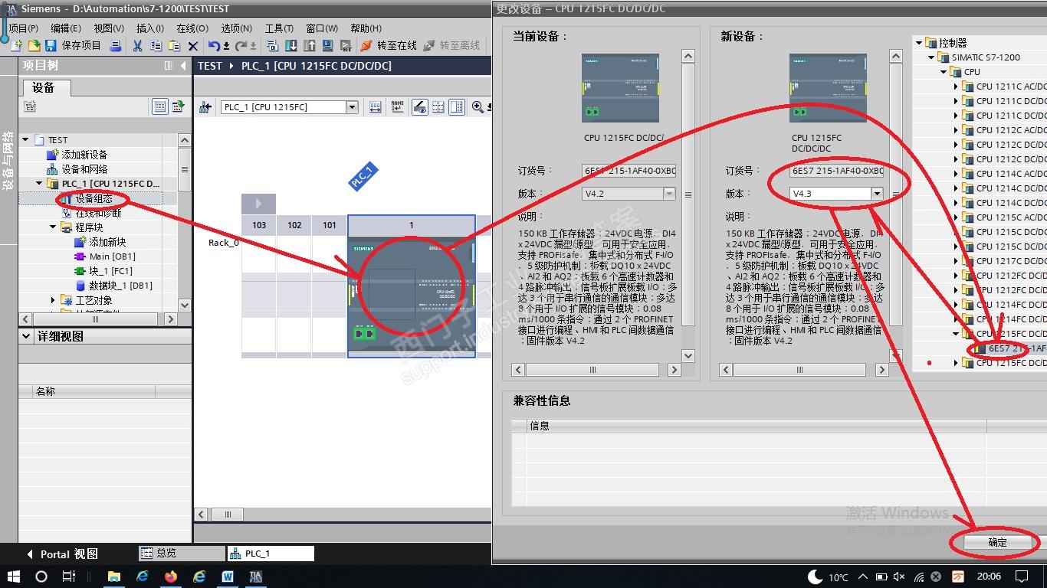Open the 工具(T) menu

pyautogui.click(x=279, y=28)
